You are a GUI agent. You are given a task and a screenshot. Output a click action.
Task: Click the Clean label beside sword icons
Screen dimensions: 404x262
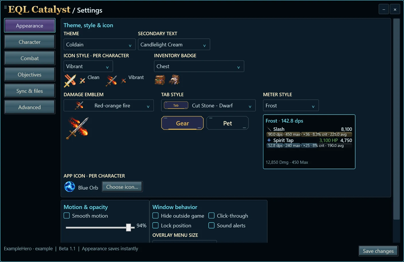click(93, 77)
